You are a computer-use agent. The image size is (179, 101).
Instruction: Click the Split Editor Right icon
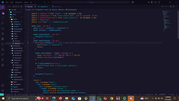click(x=174, y=7)
